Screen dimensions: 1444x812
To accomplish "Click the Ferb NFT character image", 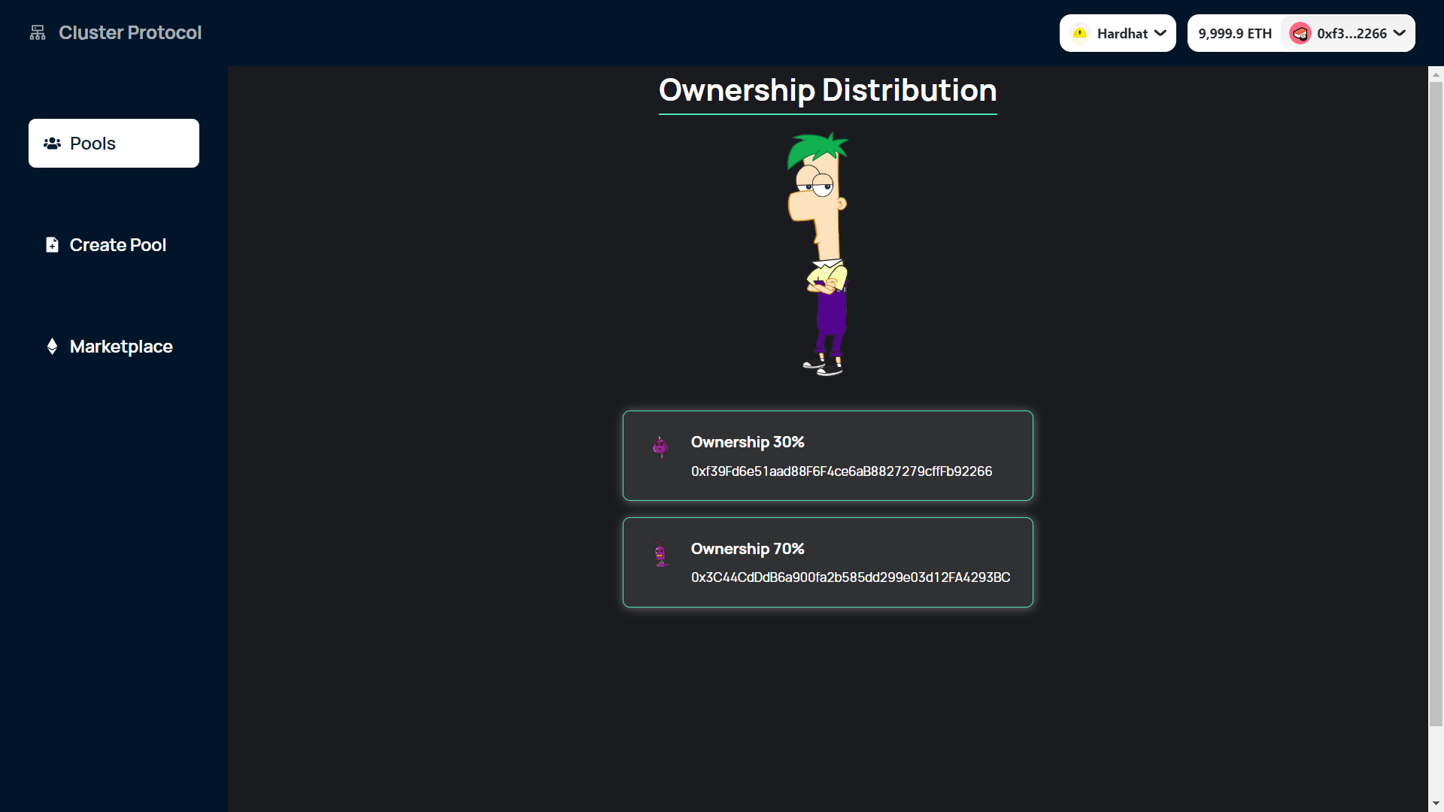I will tap(823, 254).
